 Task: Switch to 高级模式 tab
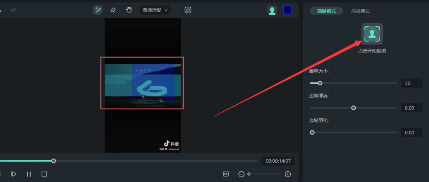click(360, 11)
